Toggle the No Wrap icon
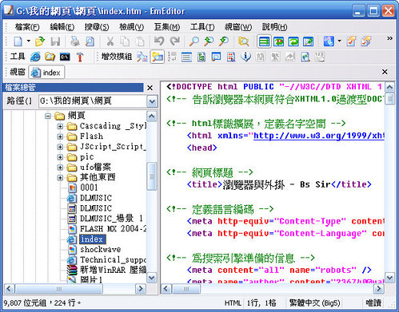The width and height of the screenshot is (399, 312). (264, 41)
